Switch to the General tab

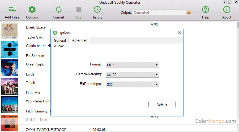pyautogui.click(x=60, y=40)
